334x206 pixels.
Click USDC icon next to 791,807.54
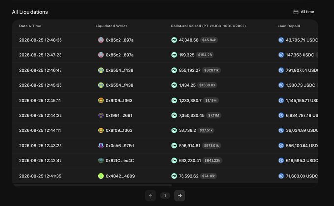coord(281,70)
